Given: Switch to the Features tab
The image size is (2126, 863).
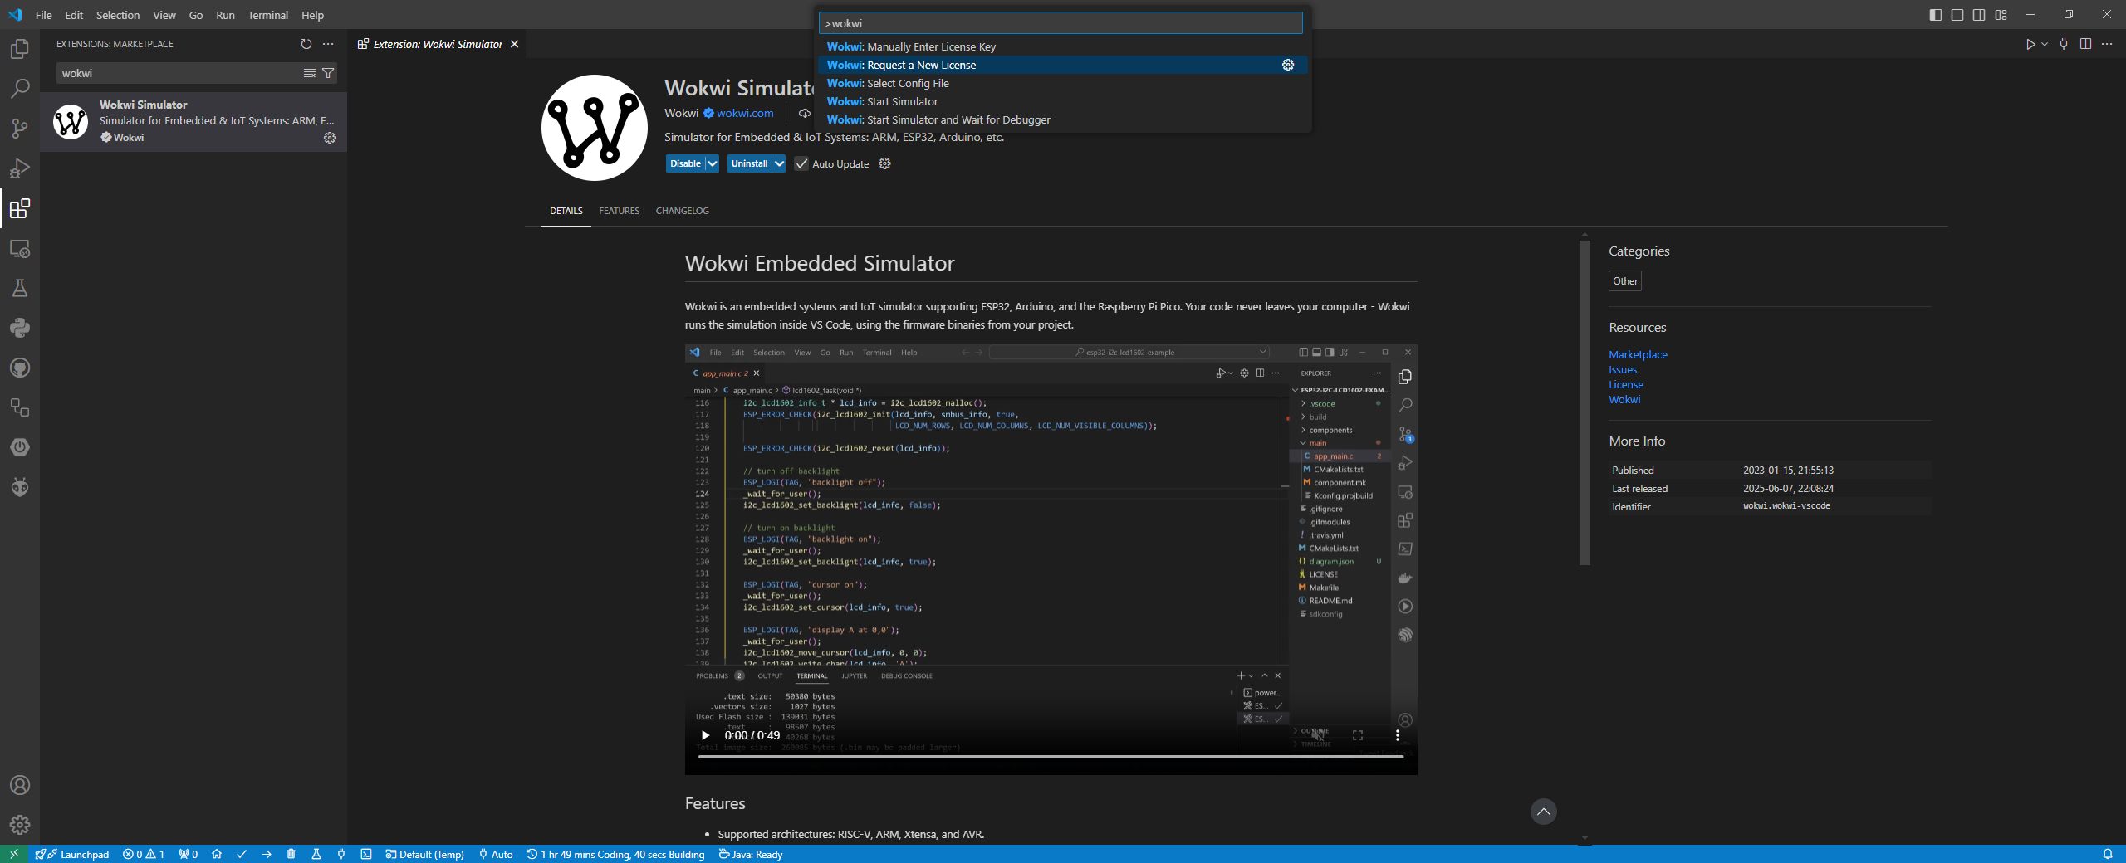Looking at the screenshot, I should pyautogui.click(x=620, y=211).
